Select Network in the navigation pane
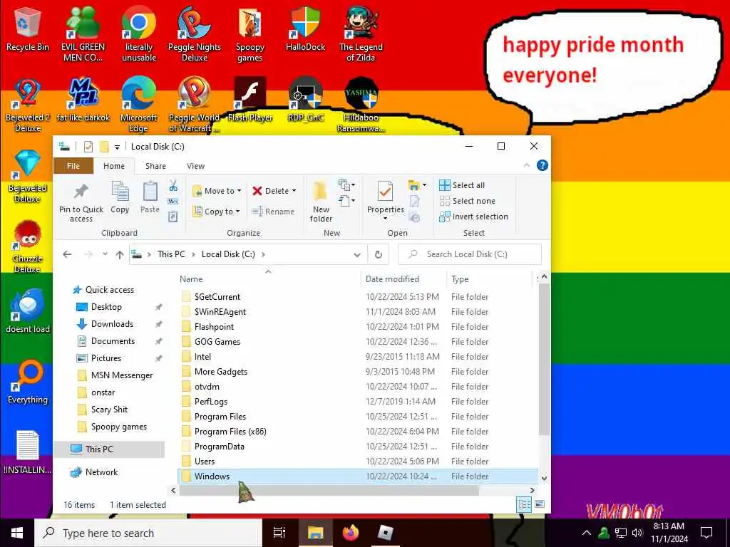The height and width of the screenshot is (547, 730). pyautogui.click(x=101, y=472)
